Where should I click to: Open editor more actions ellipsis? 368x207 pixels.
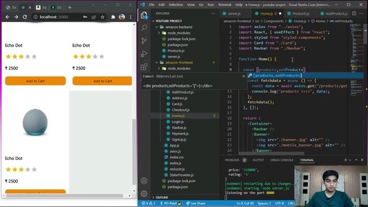(x=361, y=13)
